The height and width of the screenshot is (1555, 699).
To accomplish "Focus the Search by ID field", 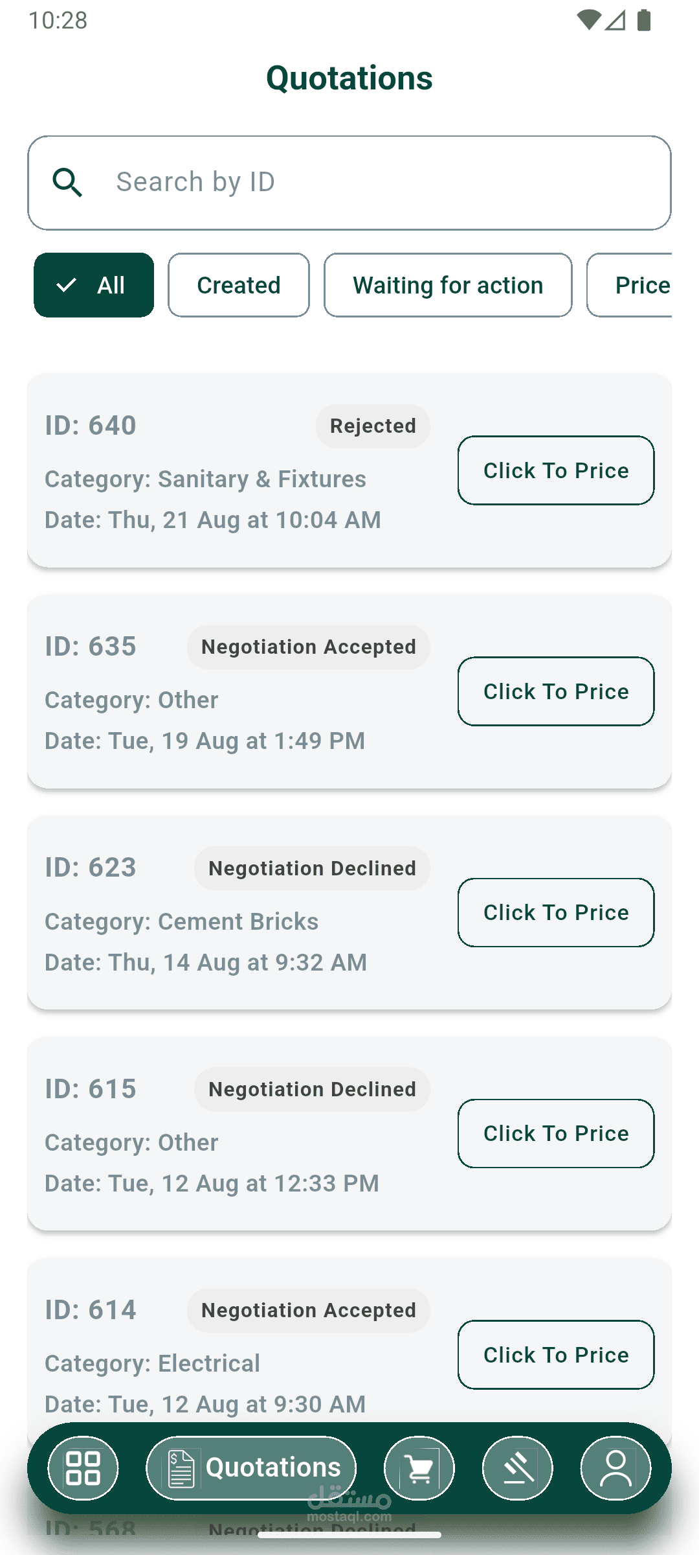I will point(375,183).
